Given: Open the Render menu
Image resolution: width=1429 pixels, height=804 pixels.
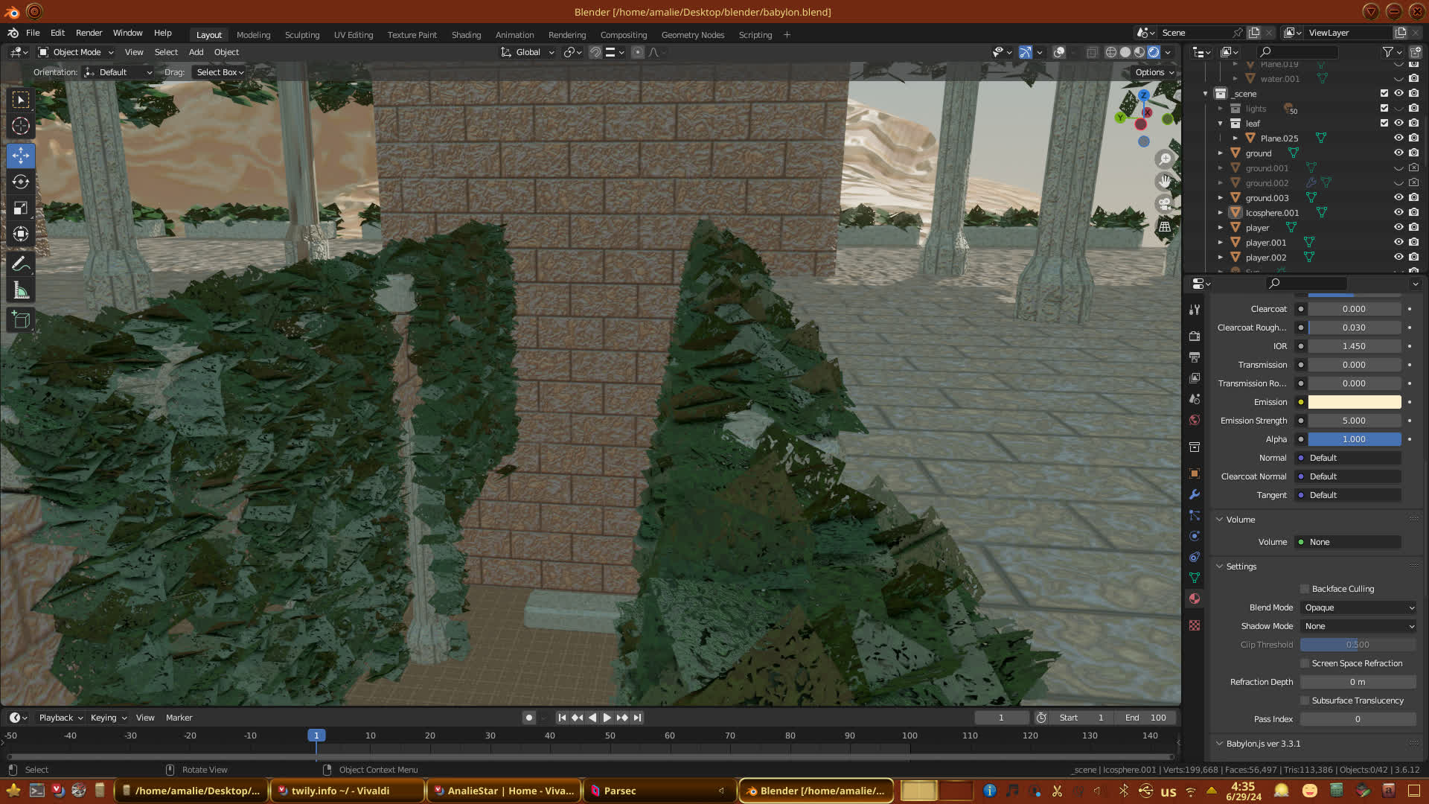Looking at the screenshot, I should (89, 33).
